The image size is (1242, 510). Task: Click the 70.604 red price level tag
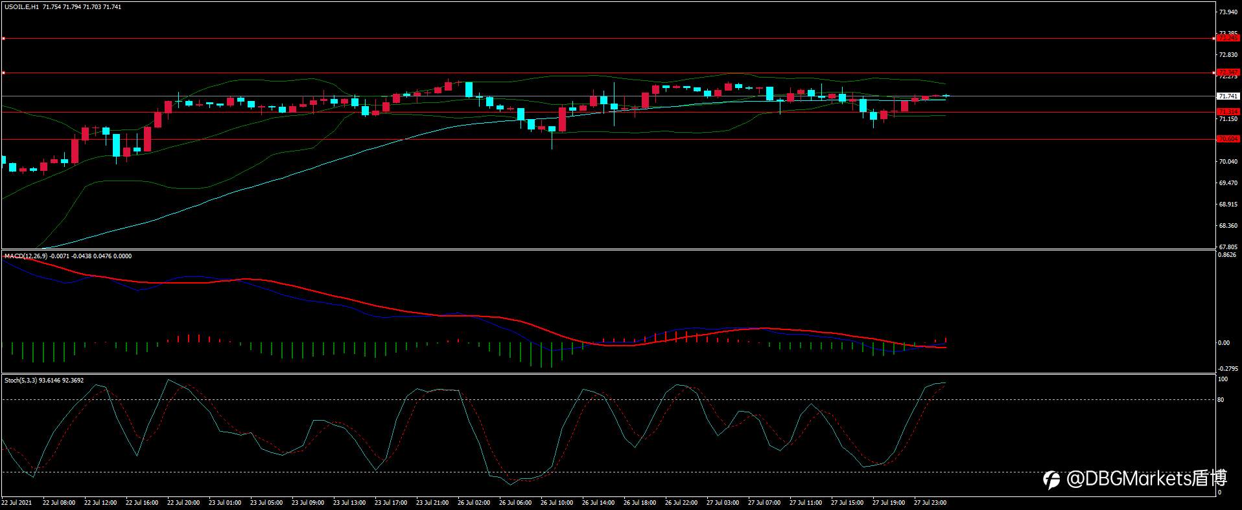(1228, 139)
